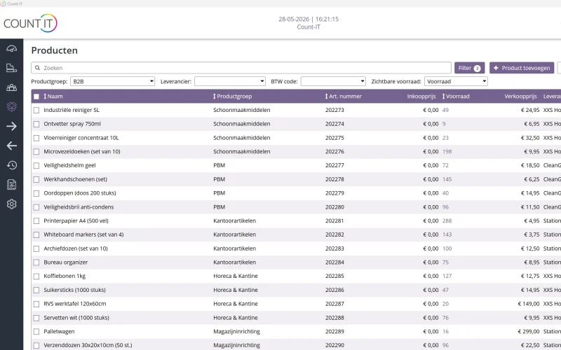Click sale price € 149,00
Viewport: 561px width, 350px height.
529,304
